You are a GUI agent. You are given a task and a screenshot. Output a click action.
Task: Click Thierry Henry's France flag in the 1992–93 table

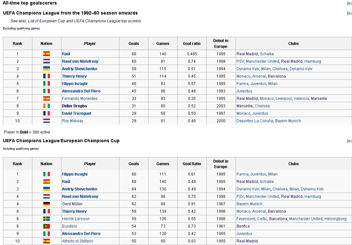pos(47,76)
